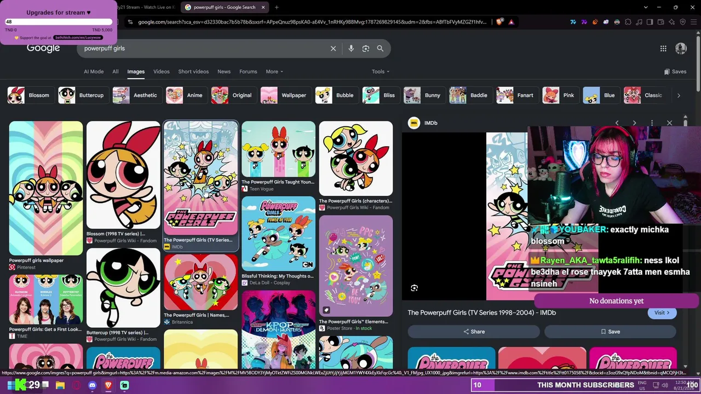Screen dimensions: 701x394
Task: Click the This Month Subscribers progress bar
Action: (x=585, y=385)
